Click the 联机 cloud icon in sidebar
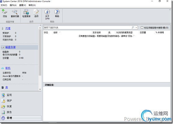The width and height of the screenshot is (173, 124). point(2,68)
